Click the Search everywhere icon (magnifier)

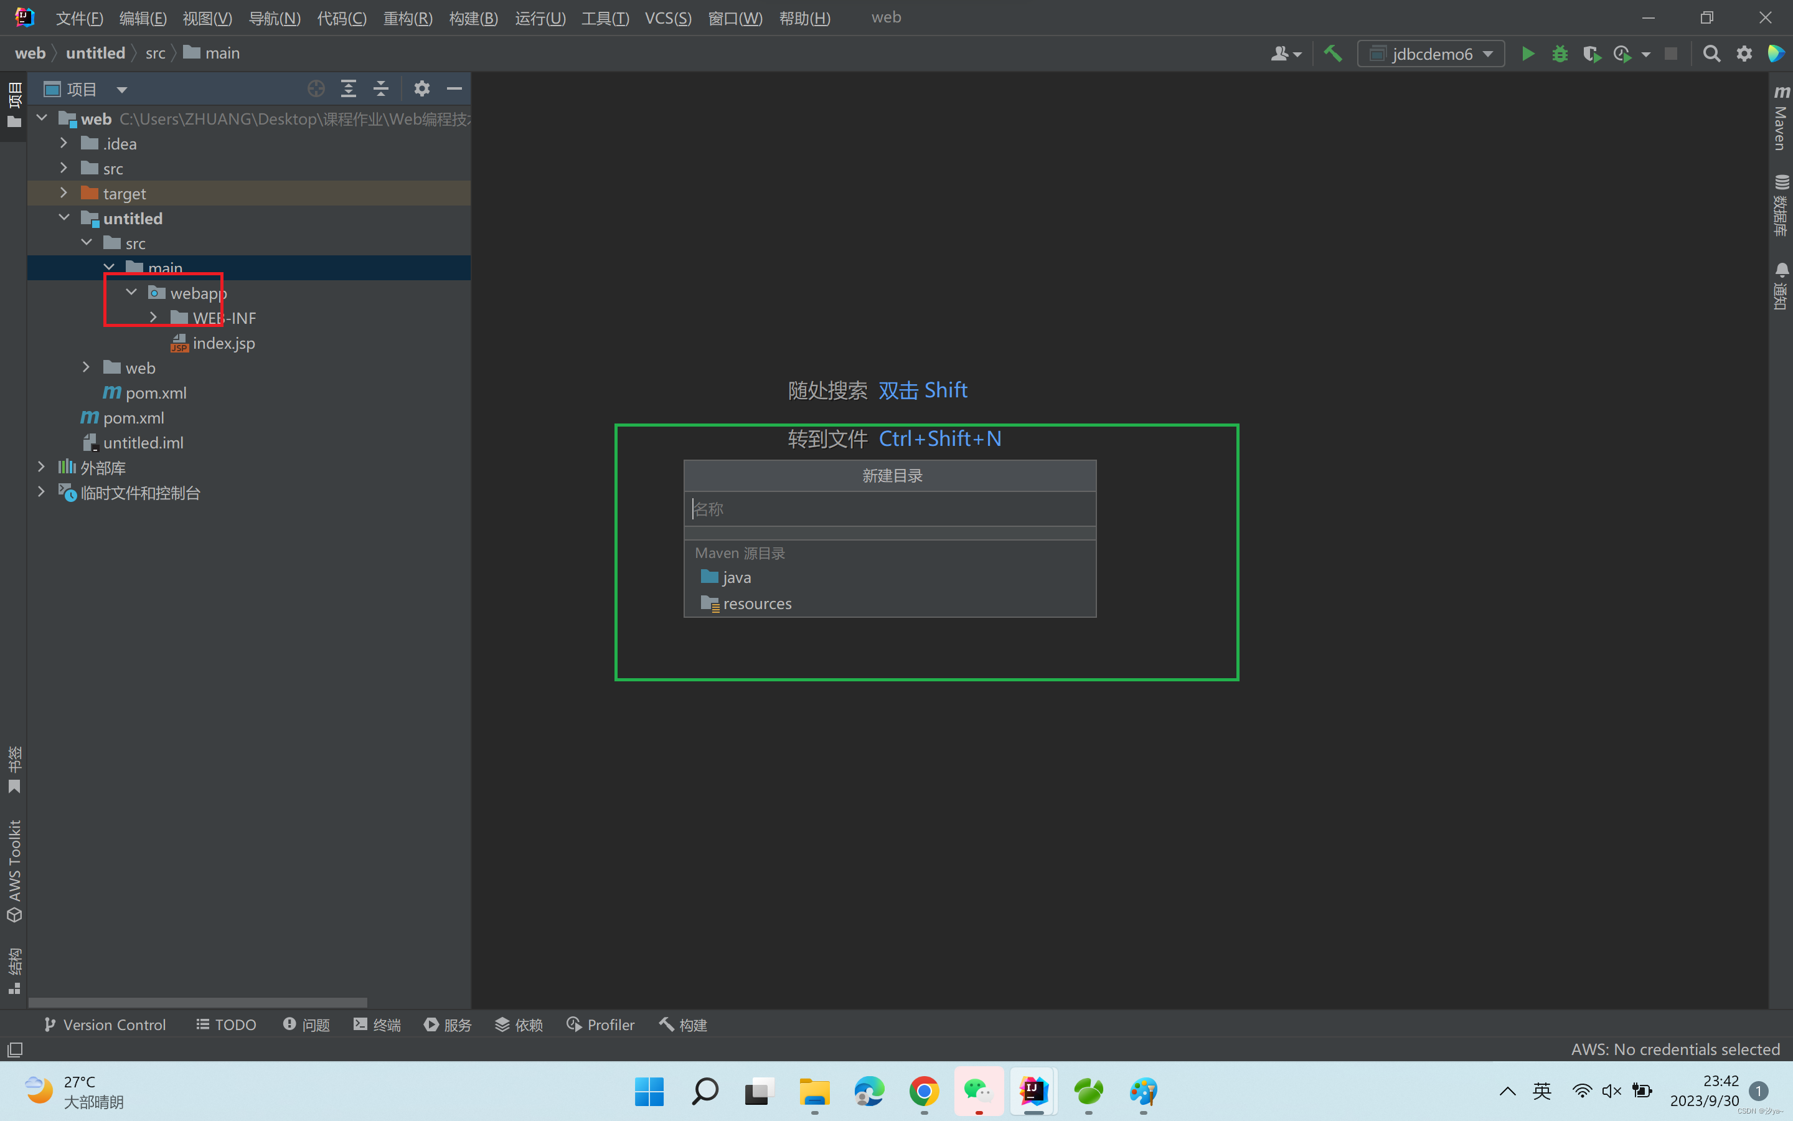(1711, 53)
